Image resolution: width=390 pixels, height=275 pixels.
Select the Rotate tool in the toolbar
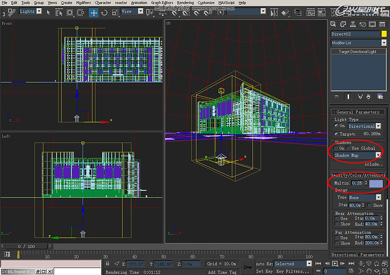[x=105, y=12]
